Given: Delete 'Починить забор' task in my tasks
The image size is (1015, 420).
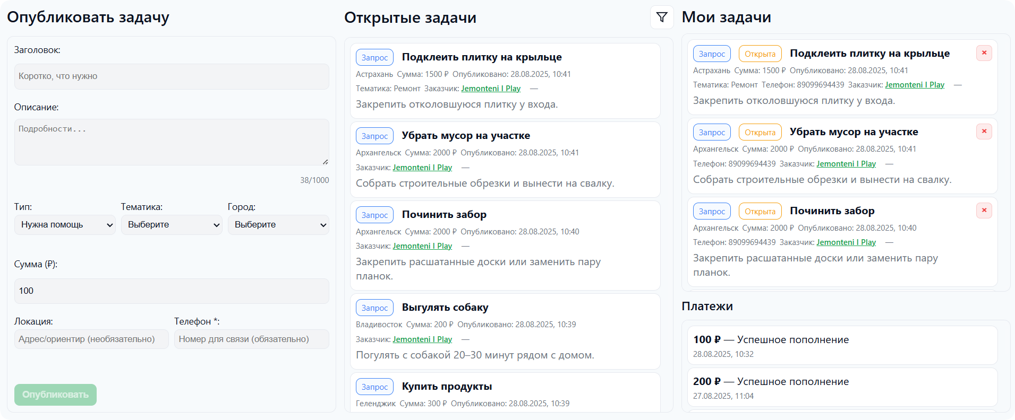Looking at the screenshot, I should tap(984, 211).
